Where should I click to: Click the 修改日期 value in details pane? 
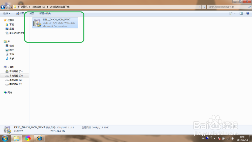65,128
